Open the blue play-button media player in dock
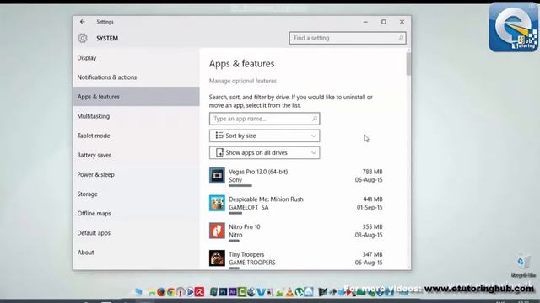540x303 pixels. (190, 292)
